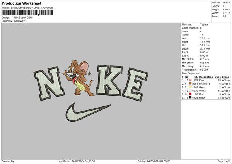Click the 'Cyan' description text
Screen dimensions: 232x164
tap(202, 87)
